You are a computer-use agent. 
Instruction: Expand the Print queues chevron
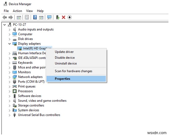click(x=10, y=87)
